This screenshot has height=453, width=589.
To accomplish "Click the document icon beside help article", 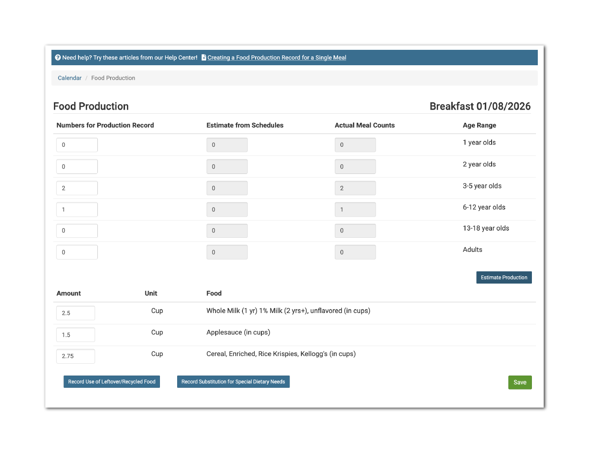I will coord(204,58).
